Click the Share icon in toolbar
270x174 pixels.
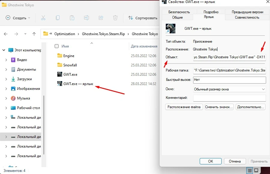click(x=101, y=18)
